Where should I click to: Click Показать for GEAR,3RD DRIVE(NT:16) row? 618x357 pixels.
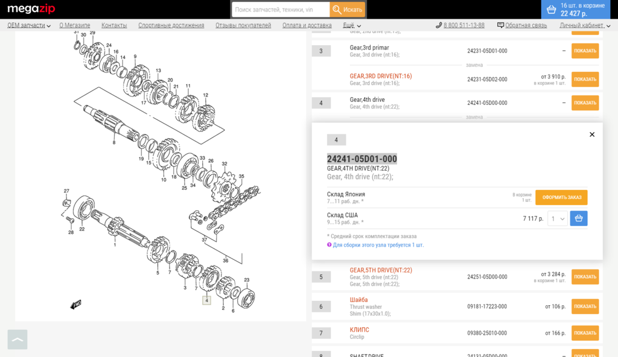click(585, 79)
